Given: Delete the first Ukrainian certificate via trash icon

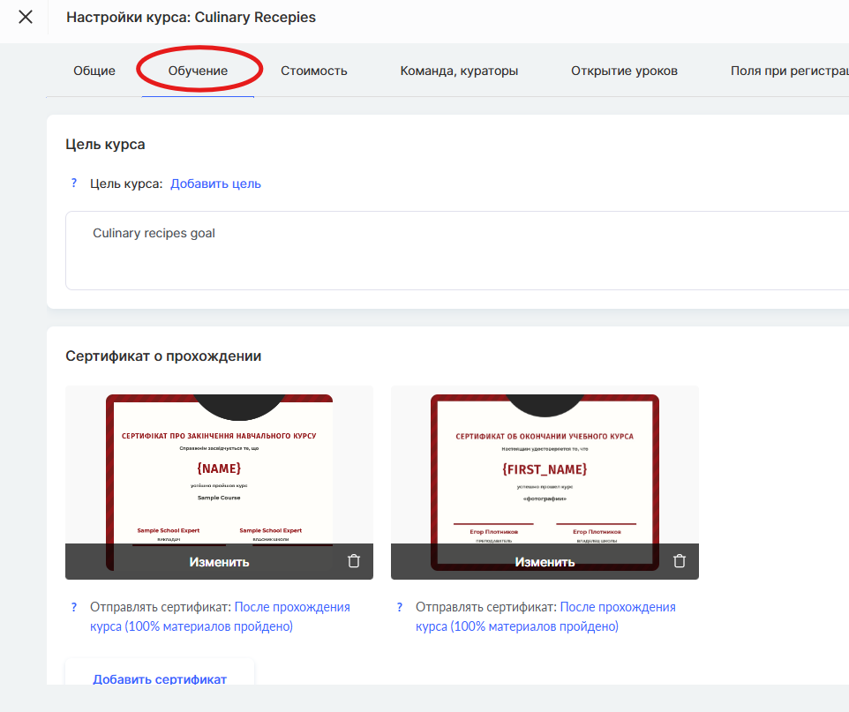Looking at the screenshot, I should click(354, 561).
